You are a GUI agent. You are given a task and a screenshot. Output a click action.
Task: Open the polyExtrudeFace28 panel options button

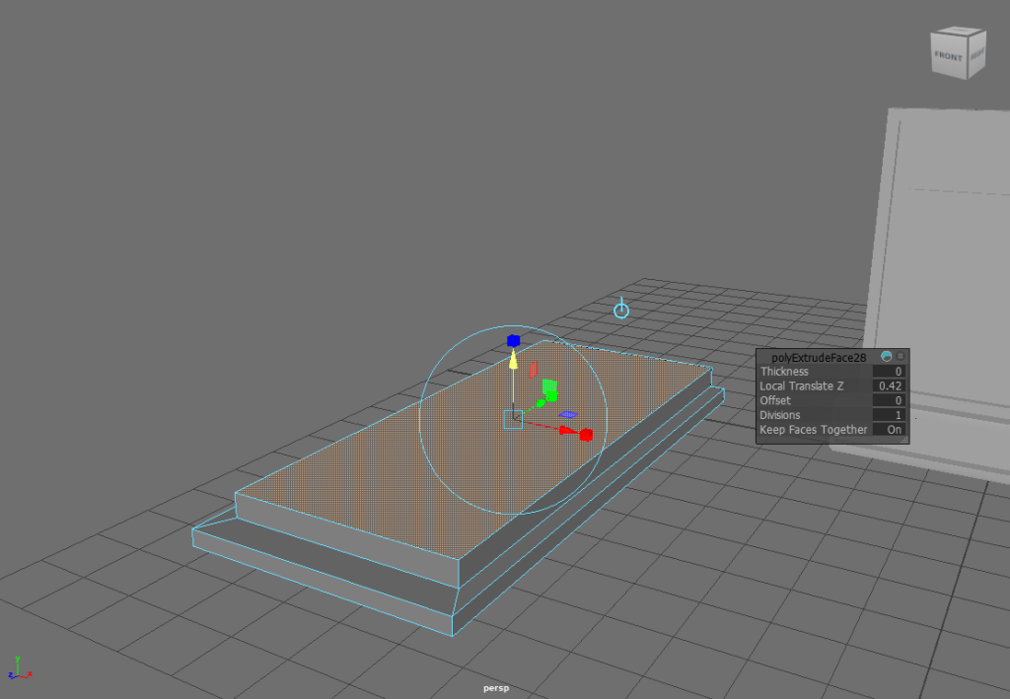tap(900, 356)
